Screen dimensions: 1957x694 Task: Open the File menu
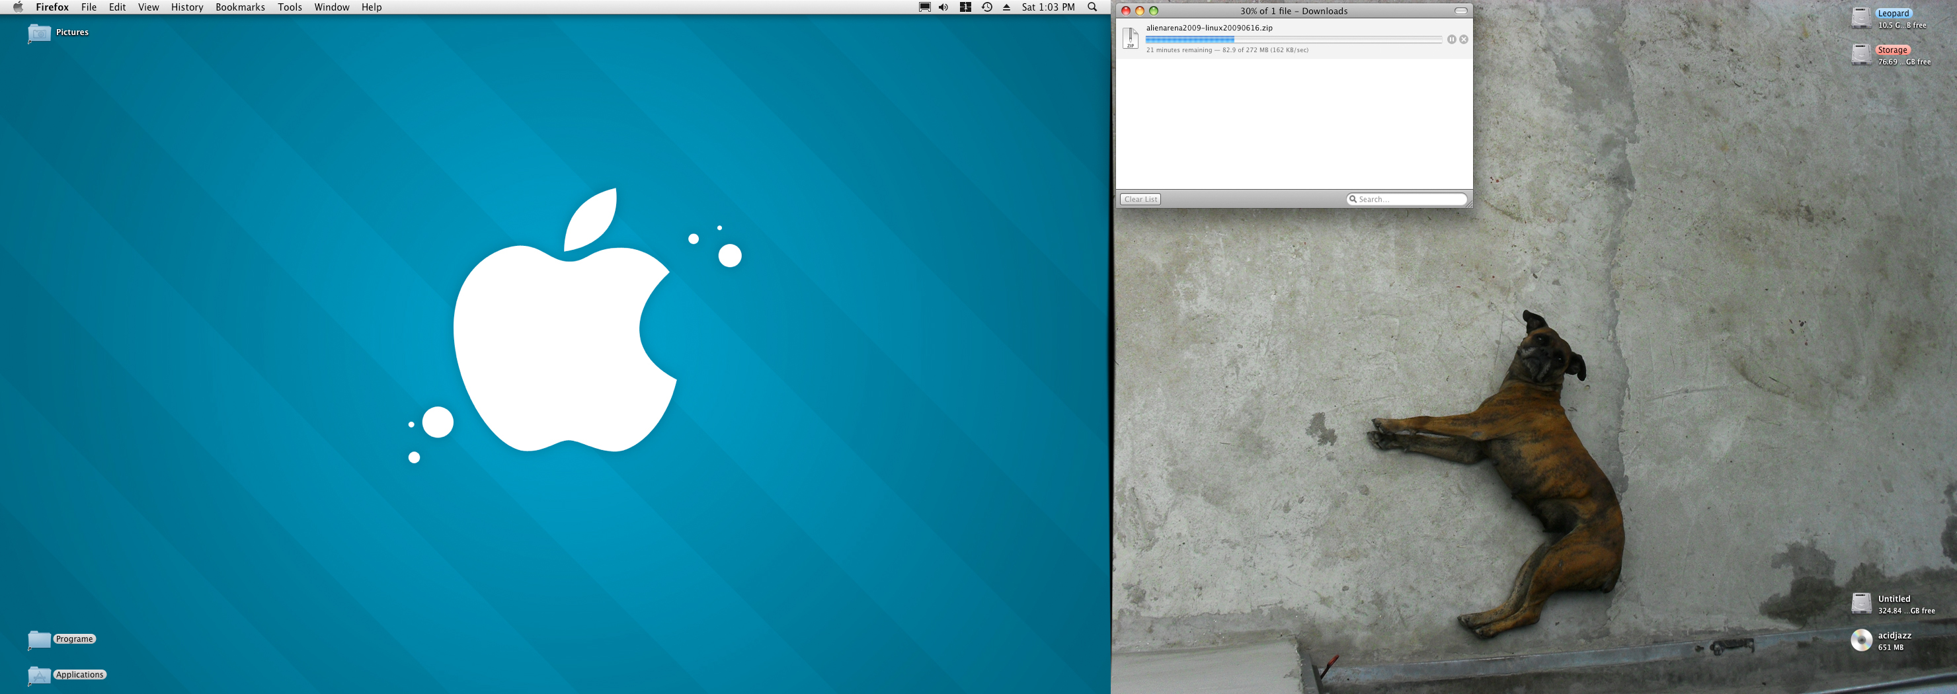point(89,7)
